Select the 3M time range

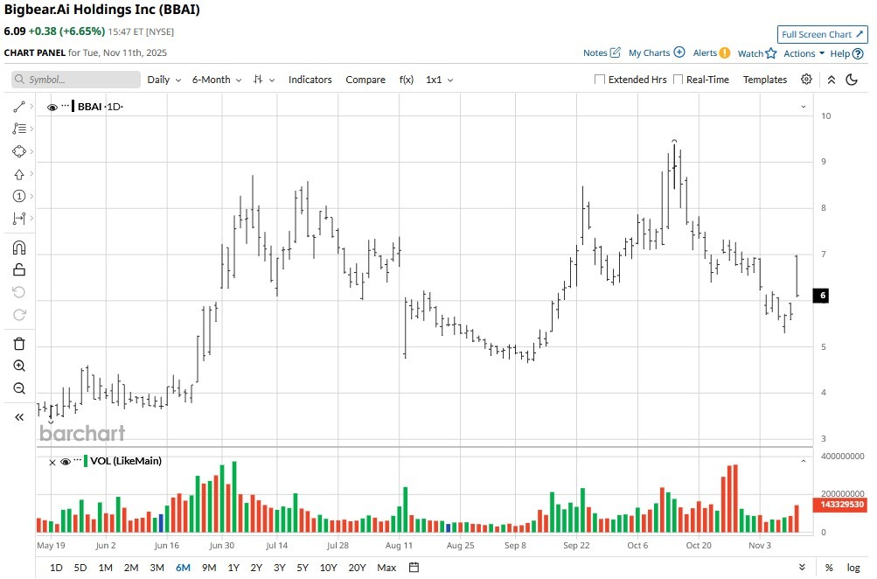click(x=157, y=568)
